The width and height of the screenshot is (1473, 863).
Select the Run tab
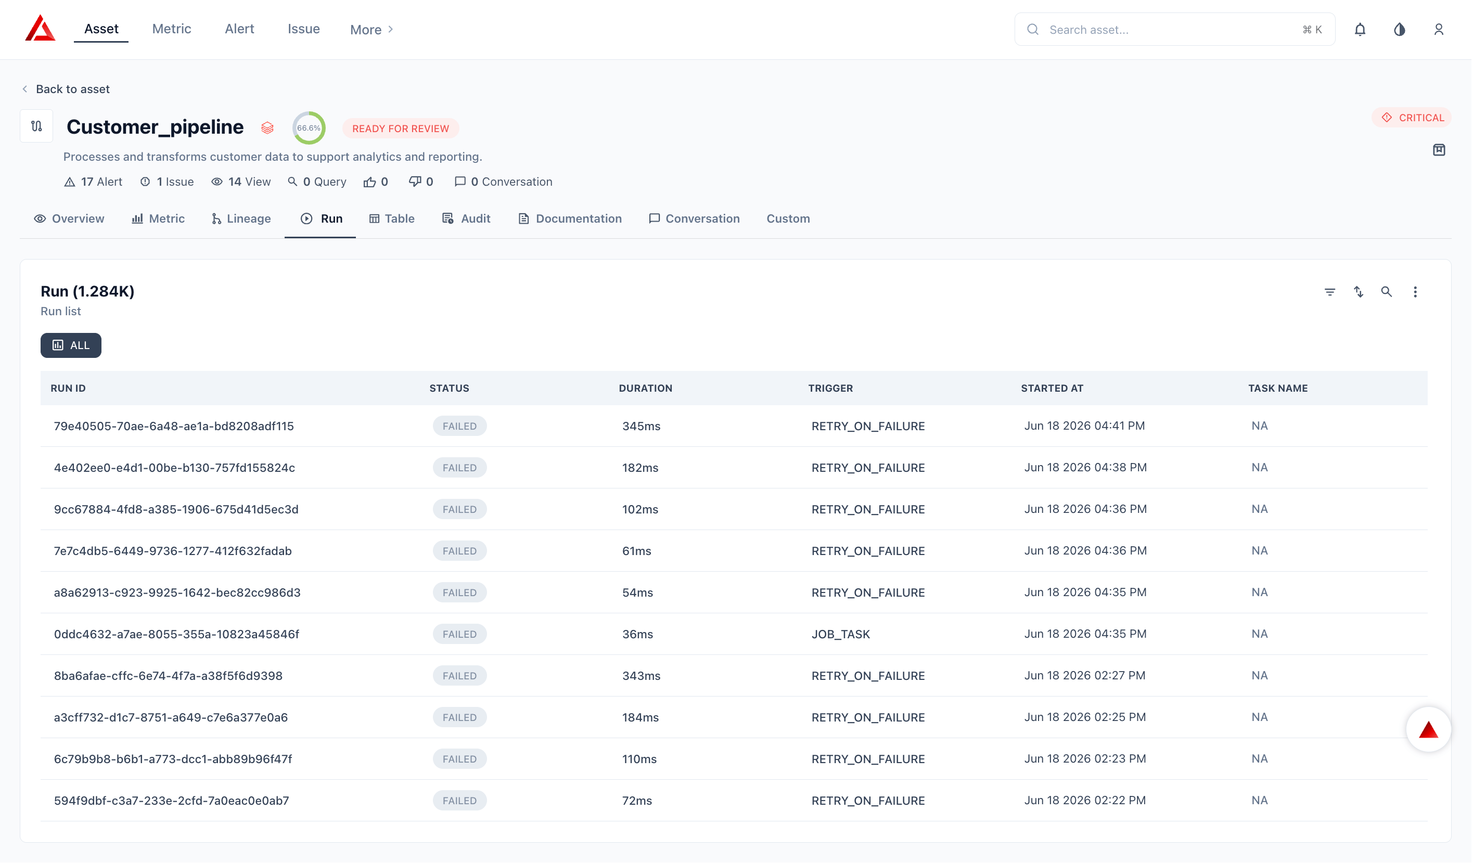click(x=322, y=218)
